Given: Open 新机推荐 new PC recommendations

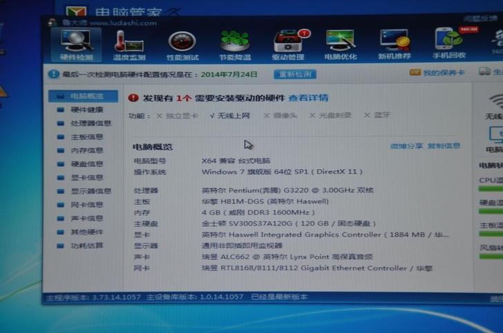Looking at the screenshot, I should tap(395, 44).
